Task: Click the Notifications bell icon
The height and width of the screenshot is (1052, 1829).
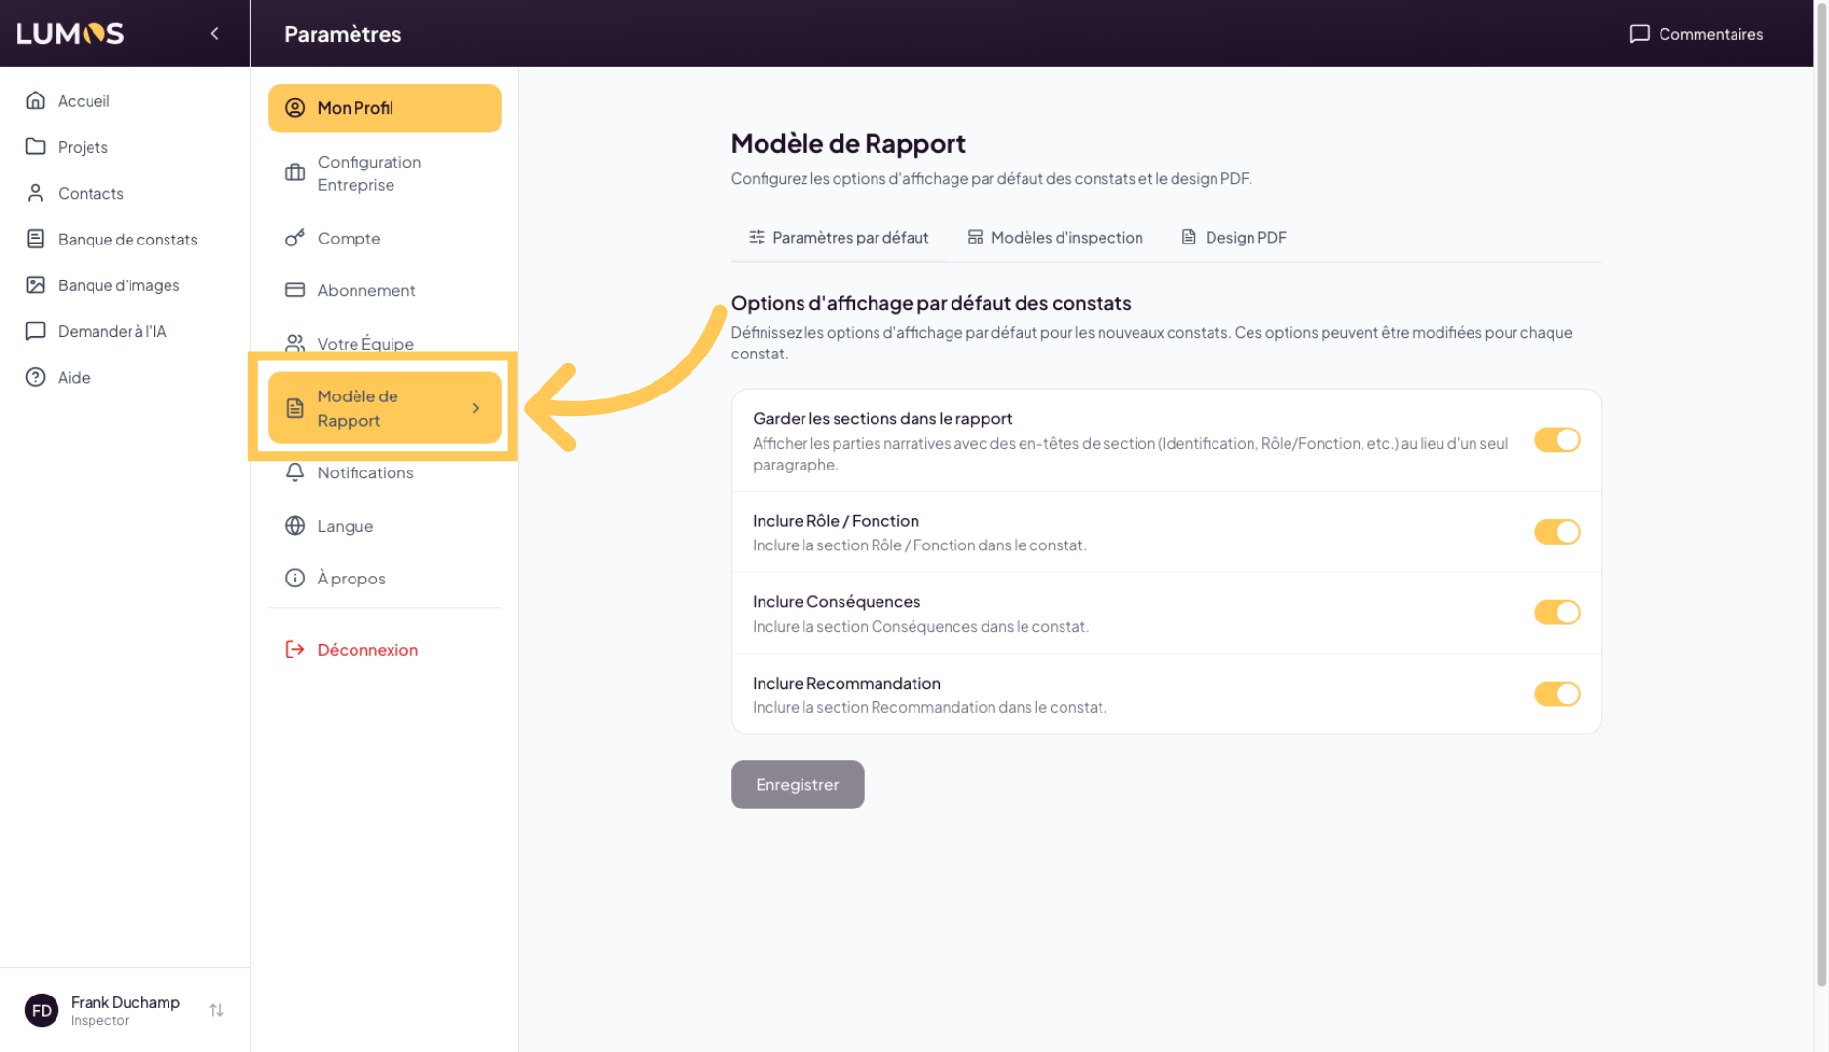Action: (x=295, y=472)
